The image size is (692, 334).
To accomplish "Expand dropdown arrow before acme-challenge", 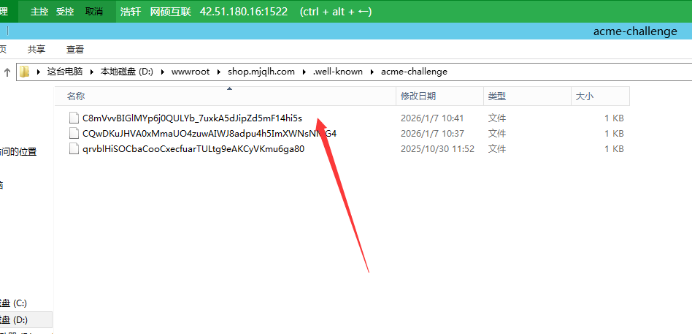I will click(372, 72).
